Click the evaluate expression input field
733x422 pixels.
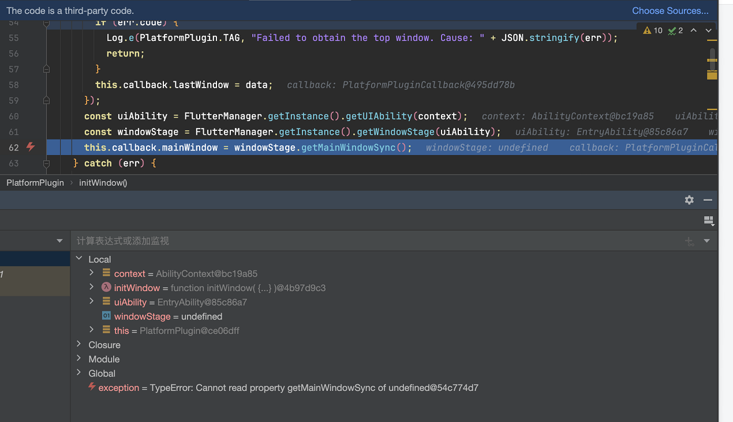coord(375,241)
